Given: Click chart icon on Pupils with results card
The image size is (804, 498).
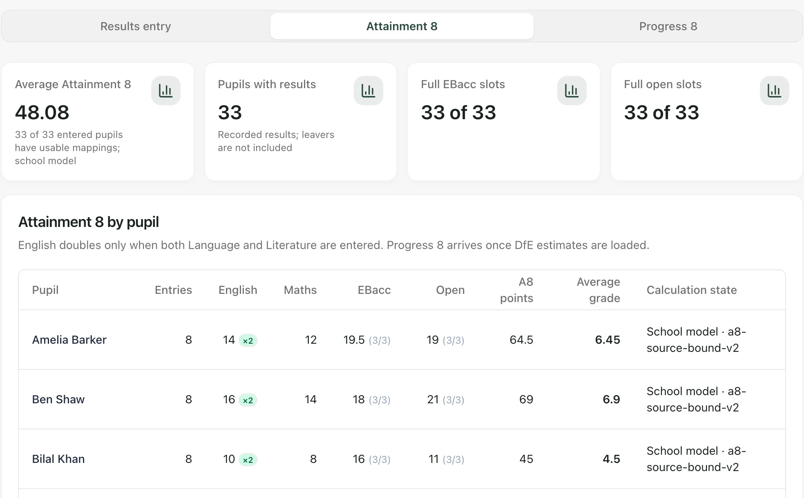Looking at the screenshot, I should point(368,91).
